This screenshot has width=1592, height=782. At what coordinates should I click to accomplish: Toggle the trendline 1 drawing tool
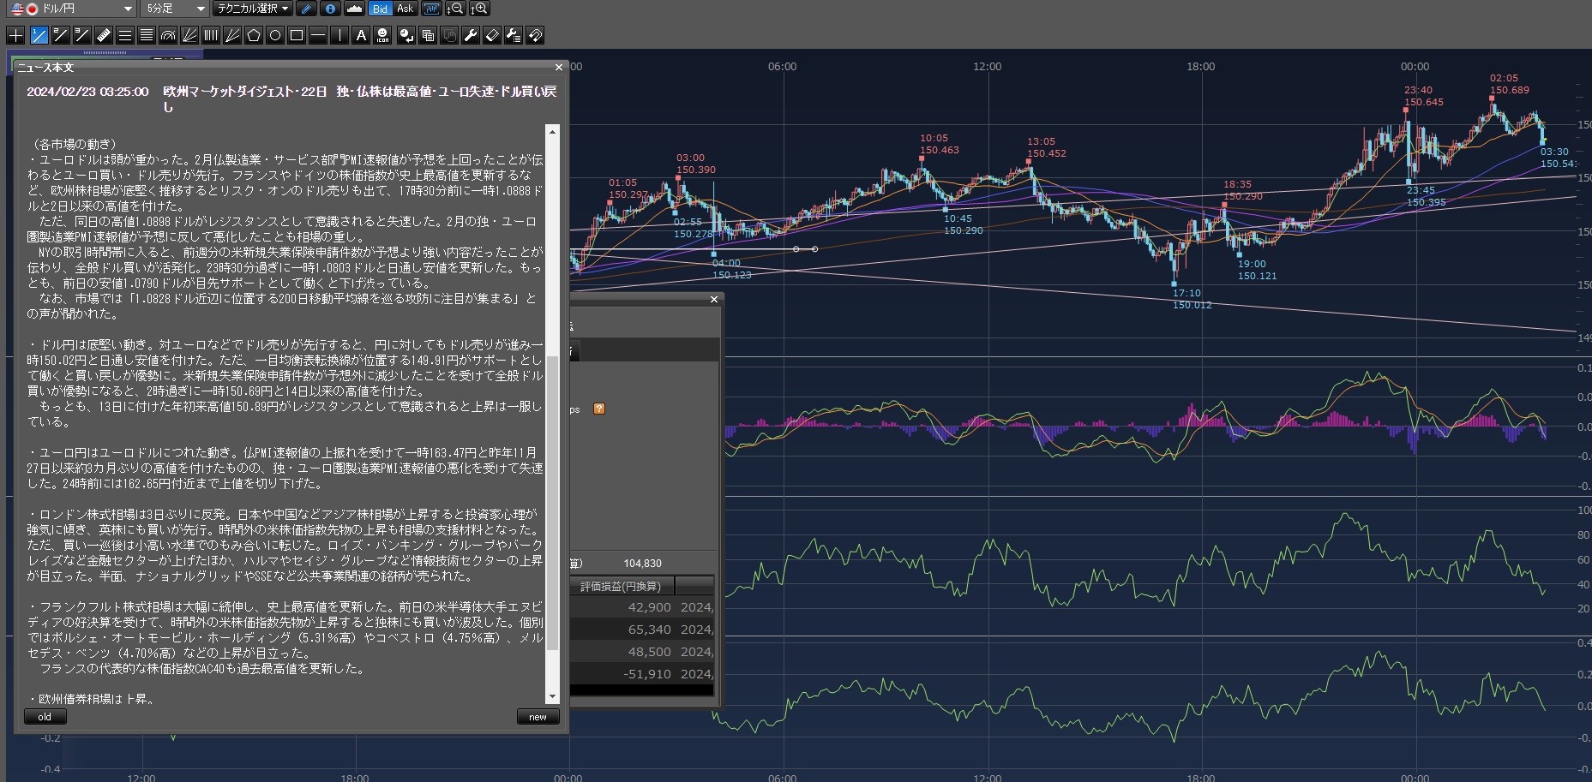[x=39, y=35]
